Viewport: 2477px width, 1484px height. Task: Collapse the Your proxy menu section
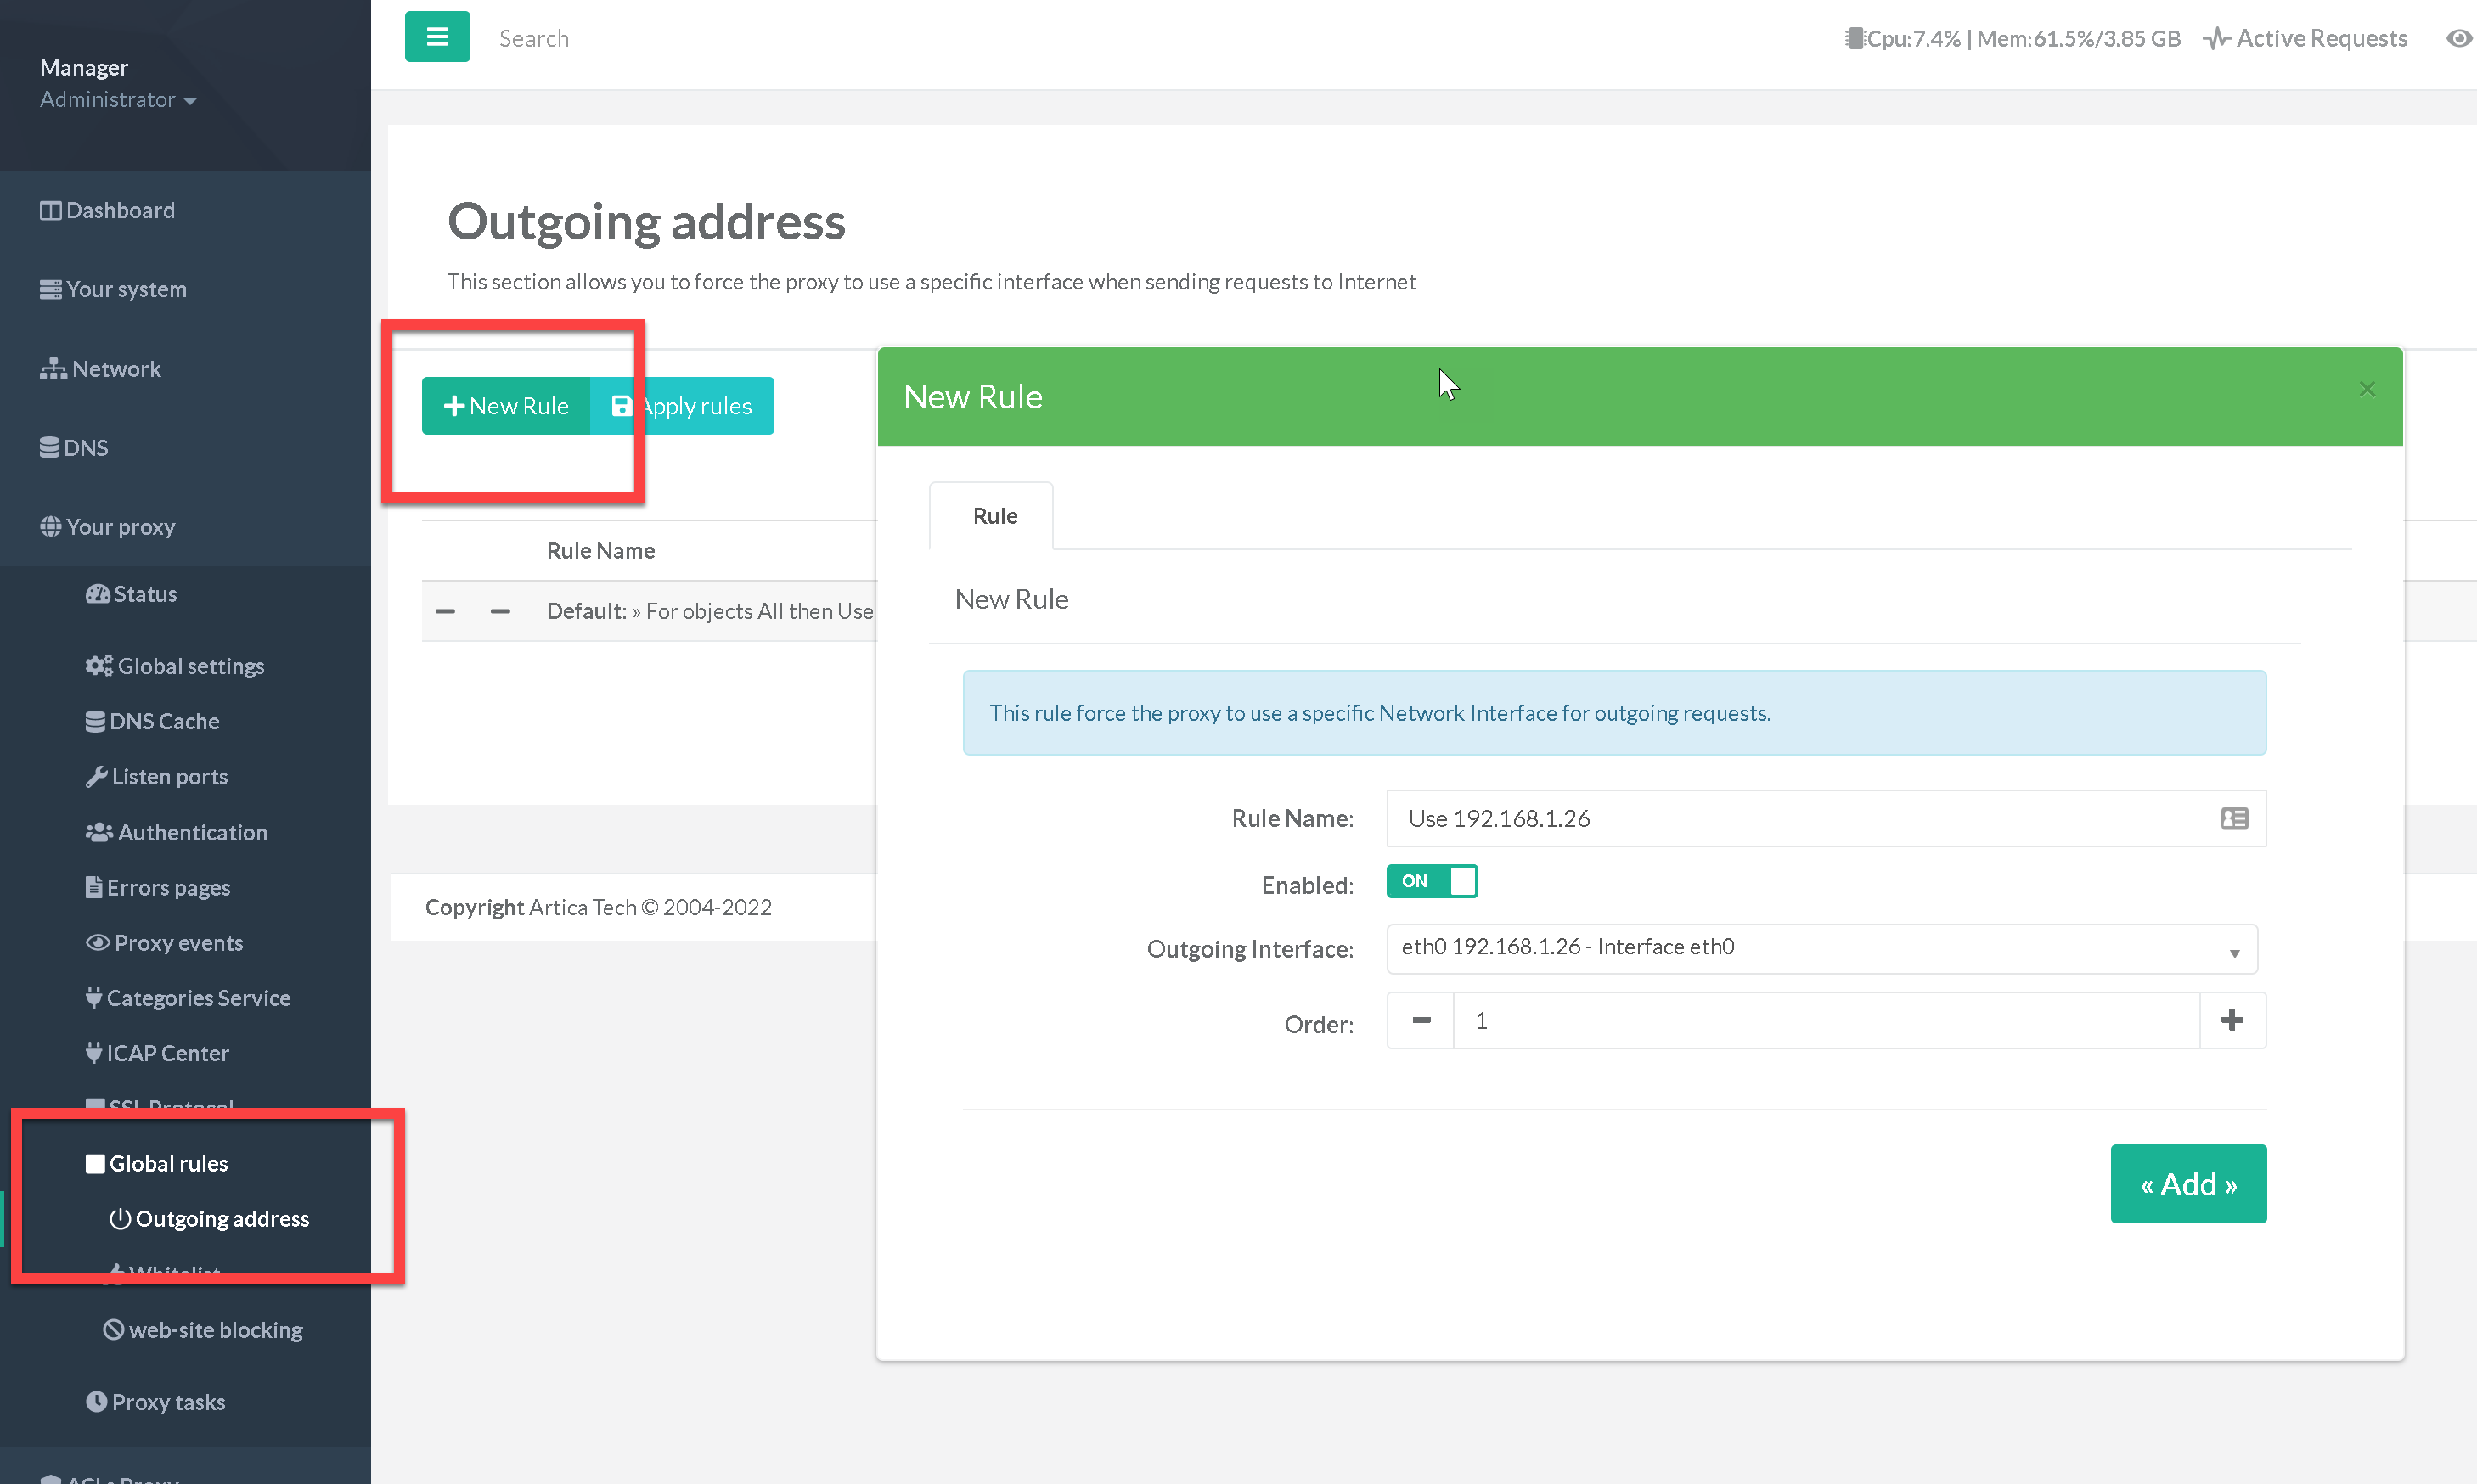pos(120,527)
